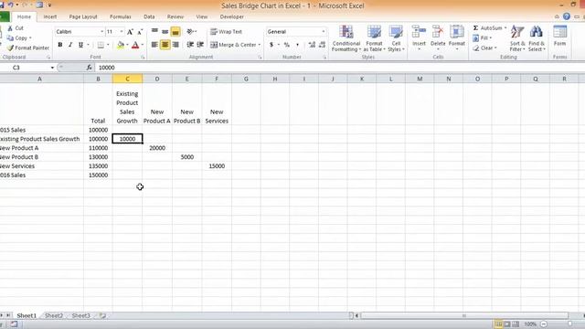This screenshot has height=329, width=585.
Task: Open the Formulas tab
Action: pyautogui.click(x=120, y=16)
